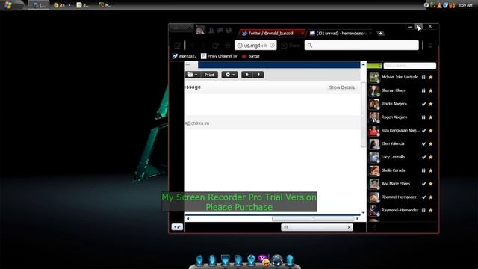Open chat with Ana Marie Flores
The height and width of the screenshot is (269, 478).
point(396,184)
